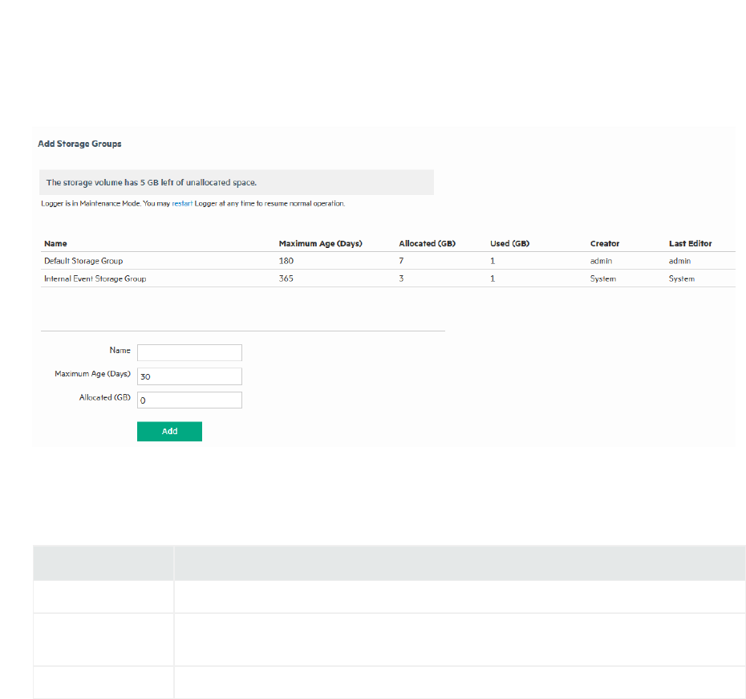Click the Maximum Age (Days) input box
This screenshot has height=699, width=746.
pos(189,376)
